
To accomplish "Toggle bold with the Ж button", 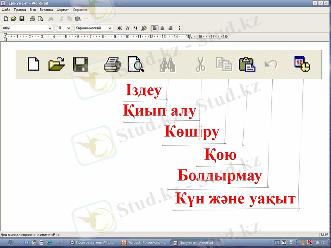I will coord(119,28).
